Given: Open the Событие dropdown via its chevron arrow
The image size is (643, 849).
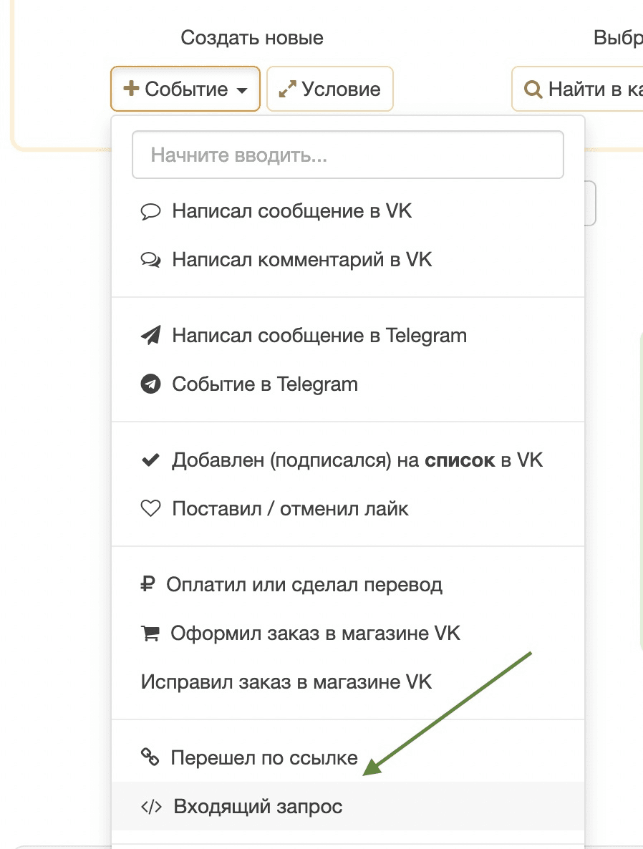Looking at the screenshot, I should [x=242, y=89].
